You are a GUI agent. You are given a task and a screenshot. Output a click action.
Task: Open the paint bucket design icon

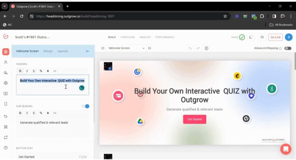tap(6, 73)
